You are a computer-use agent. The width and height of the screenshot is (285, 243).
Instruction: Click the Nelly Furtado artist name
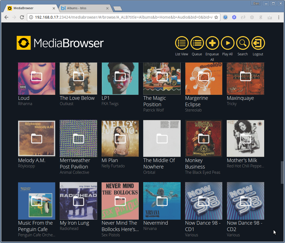click(x=113, y=166)
